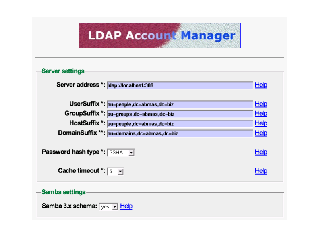319x241 pixels.
Task: Open Help for Cache timeout
Action: click(261, 171)
